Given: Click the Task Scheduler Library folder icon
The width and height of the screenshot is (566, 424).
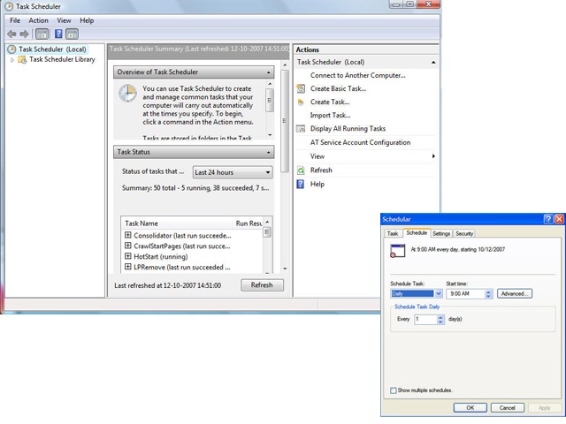Looking at the screenshot, I should coord(22,59).
